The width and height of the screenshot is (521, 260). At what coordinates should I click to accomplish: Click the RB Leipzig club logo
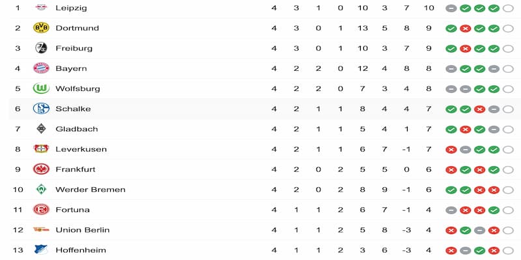click(x=41, y=8)
